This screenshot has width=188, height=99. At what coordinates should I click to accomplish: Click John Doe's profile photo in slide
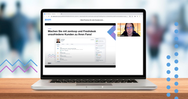point(58,41)
